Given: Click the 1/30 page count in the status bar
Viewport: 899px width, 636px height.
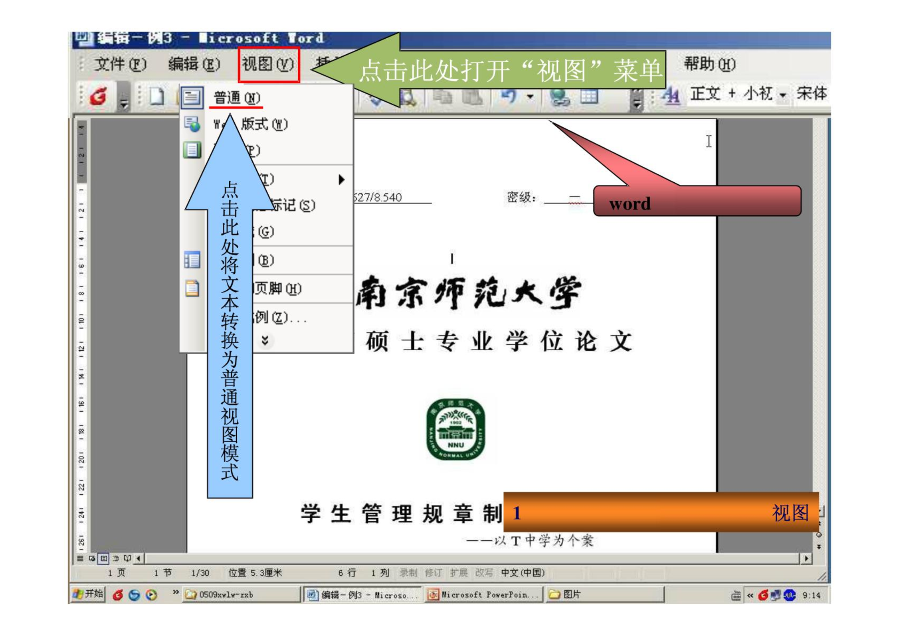Looking at the screenshot, I should (x=200, y=573).
